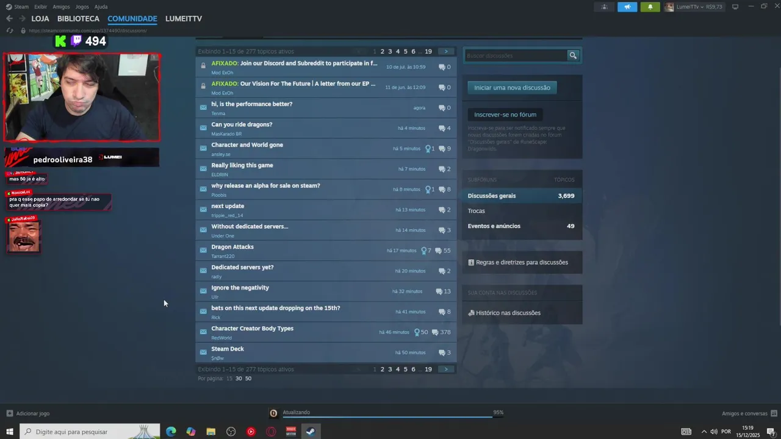Click the next page arrow in top pagination
Image resolution: width=781 pixels, height=439 pixels.
446,52
